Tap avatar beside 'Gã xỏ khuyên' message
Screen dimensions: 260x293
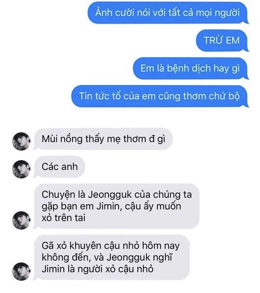pyautogui.click(x=22, y=271)
